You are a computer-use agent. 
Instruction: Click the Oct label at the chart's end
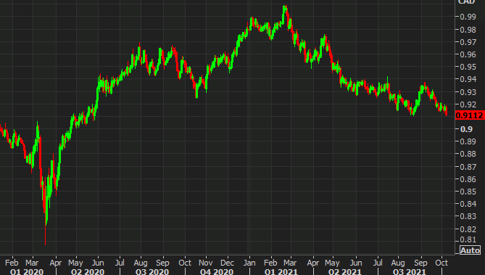click(442, 263)
